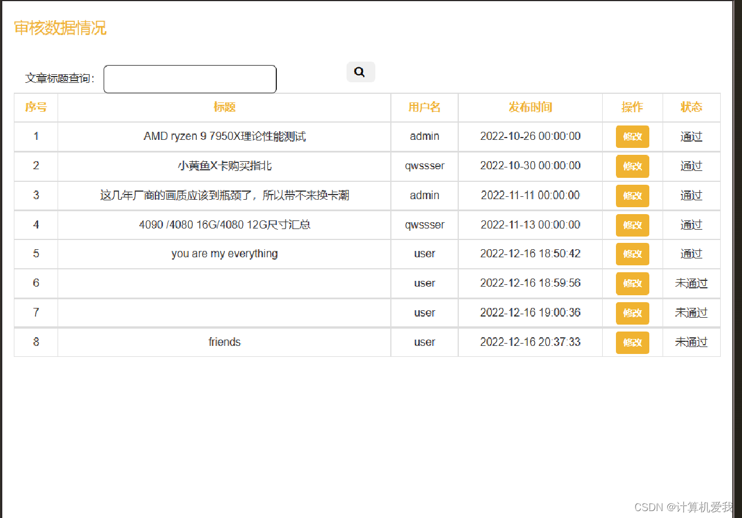Click 未通过 status in friends row

tap(691, 342)
